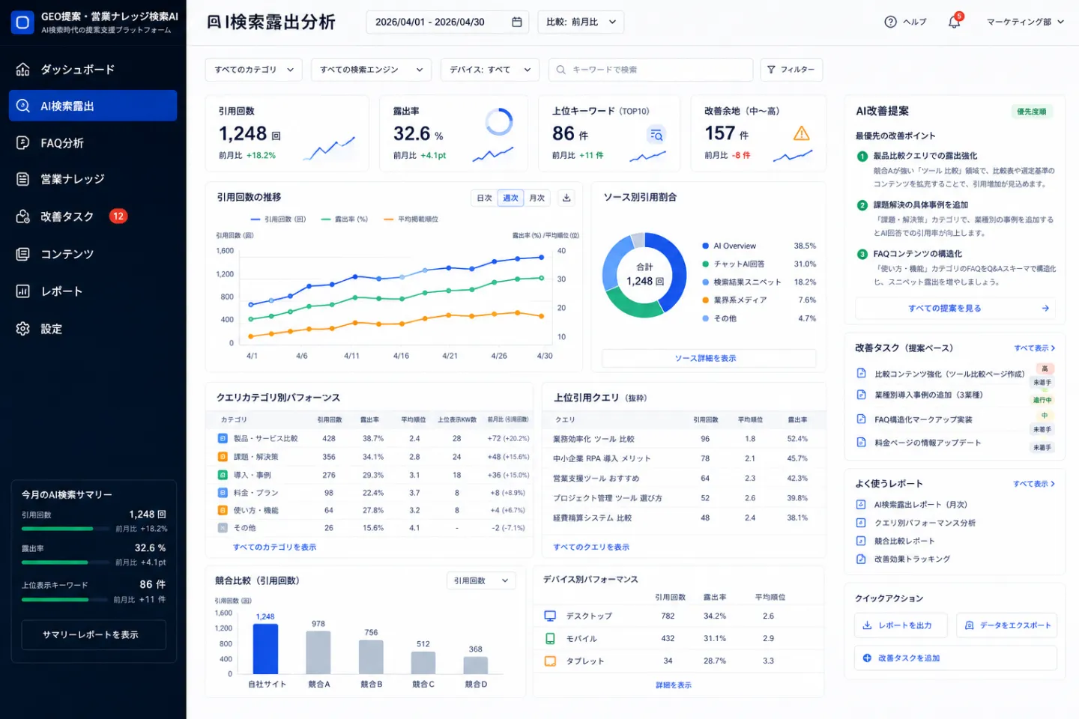Viewport: 1079px width, 719px height.
Task: Click the 製品・サービス比較 category icon
Action: point(223,438)
